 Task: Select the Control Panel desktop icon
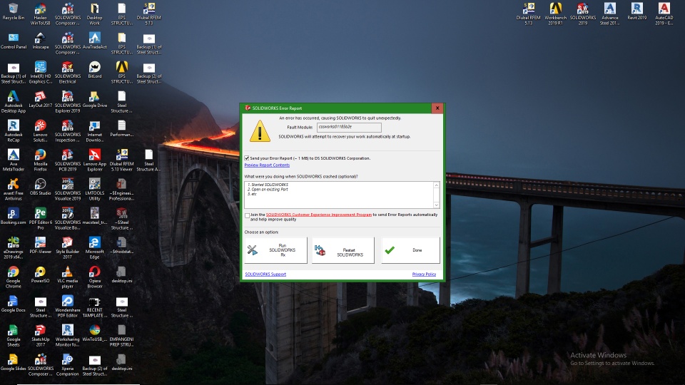point(13,41)
